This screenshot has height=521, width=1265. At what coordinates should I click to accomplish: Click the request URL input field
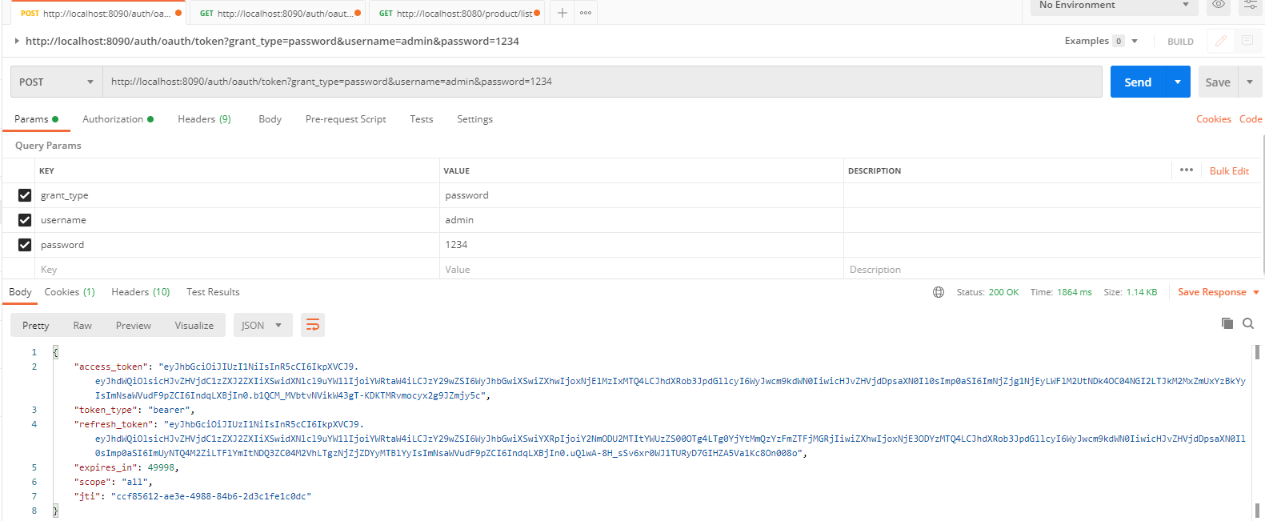pyautogui.click(x=602, y=82)
